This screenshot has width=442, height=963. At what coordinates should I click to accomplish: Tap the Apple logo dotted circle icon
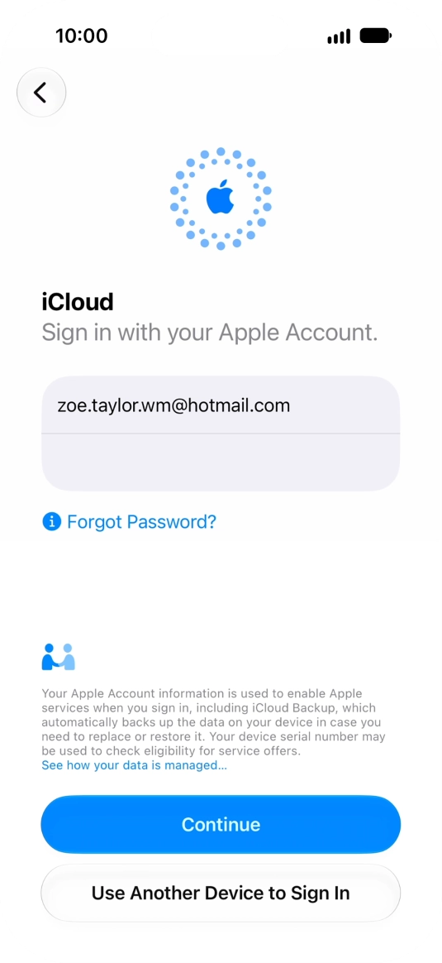pyautogui.click(x=221, y=199)
